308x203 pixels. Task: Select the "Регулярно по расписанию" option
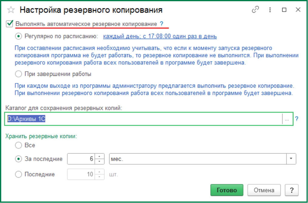pos(18,36)
